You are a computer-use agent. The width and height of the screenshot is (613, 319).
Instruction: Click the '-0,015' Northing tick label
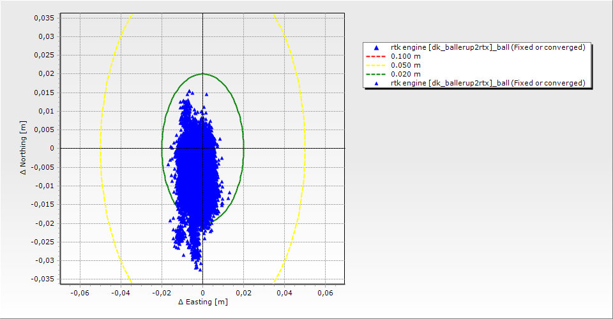43,204
